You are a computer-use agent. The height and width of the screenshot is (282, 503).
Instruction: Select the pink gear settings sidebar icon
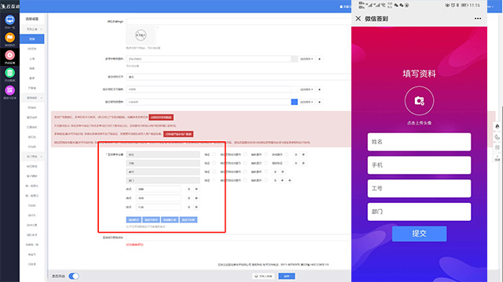click(x=9, y=56)
